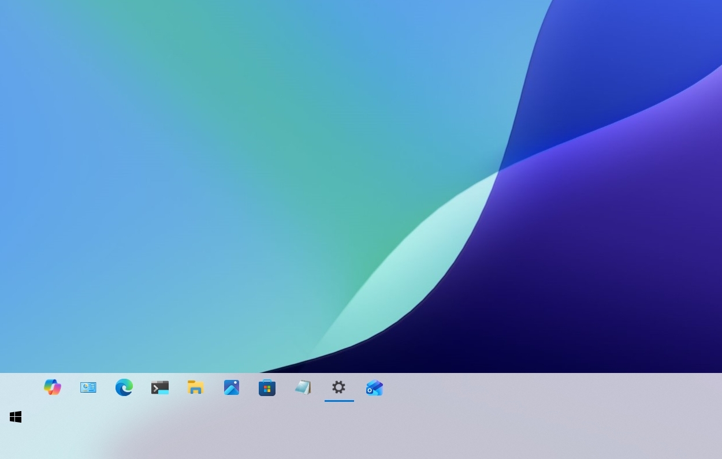722x459 pixels.
Task: Open the Microsoft Store icon
Action: 267,387
